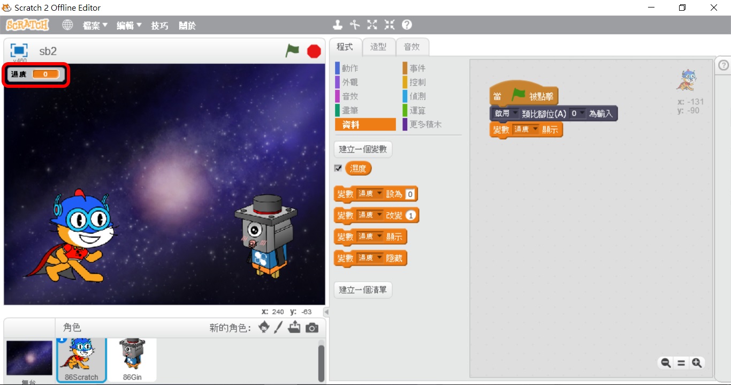Click the value field in the 設為 block
Screen dimensions: 731x385
410,194
